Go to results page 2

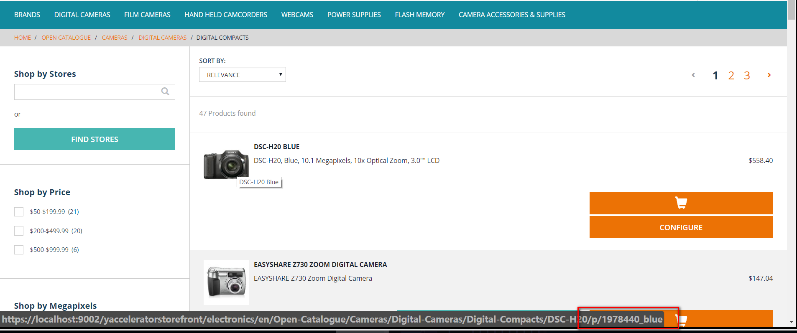(x=731, y=76)
